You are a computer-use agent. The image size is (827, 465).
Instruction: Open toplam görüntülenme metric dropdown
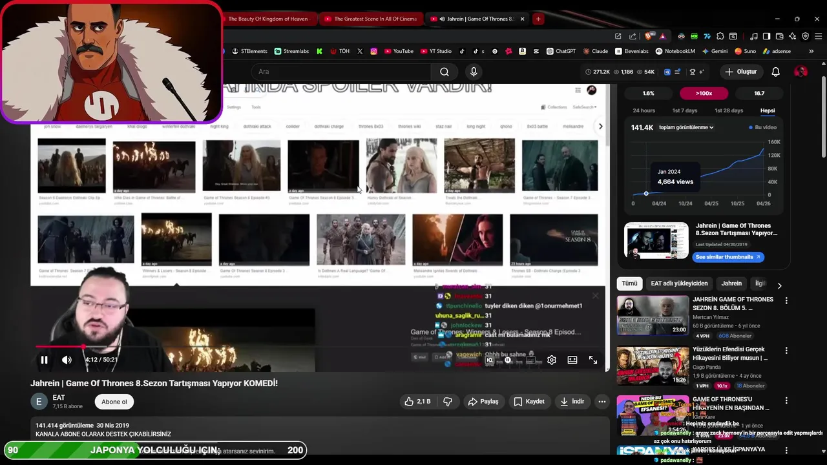[x=686, y=127]
